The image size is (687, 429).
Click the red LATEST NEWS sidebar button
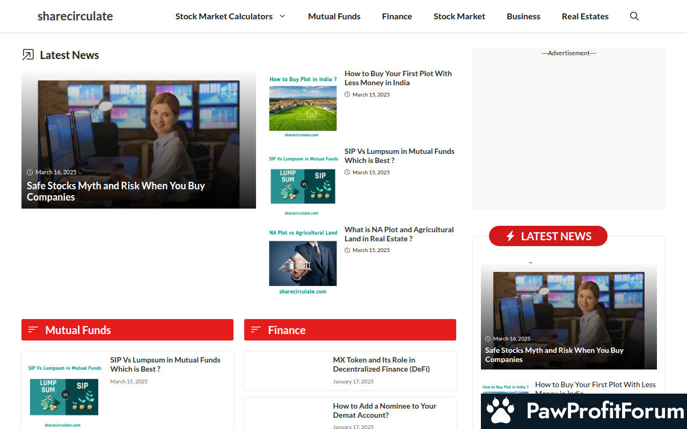pos(548,236)
